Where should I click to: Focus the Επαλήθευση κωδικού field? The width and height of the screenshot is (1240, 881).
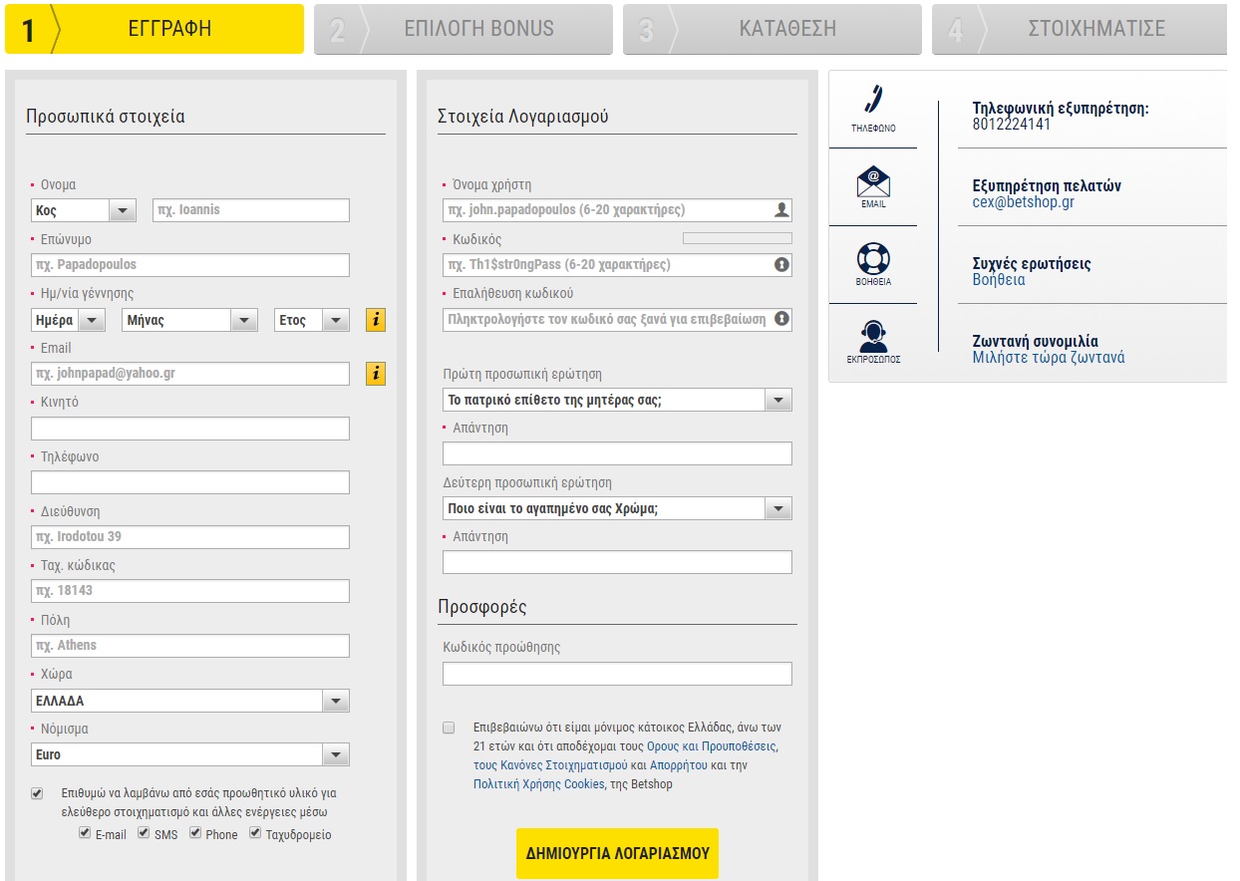pyautogui.click(x=617, y=319)
